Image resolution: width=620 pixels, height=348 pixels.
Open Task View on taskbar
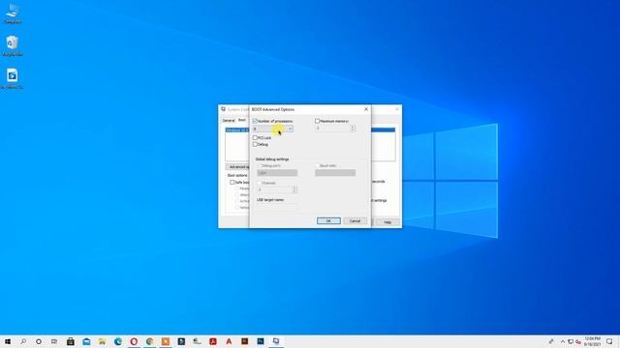[54, 341]
